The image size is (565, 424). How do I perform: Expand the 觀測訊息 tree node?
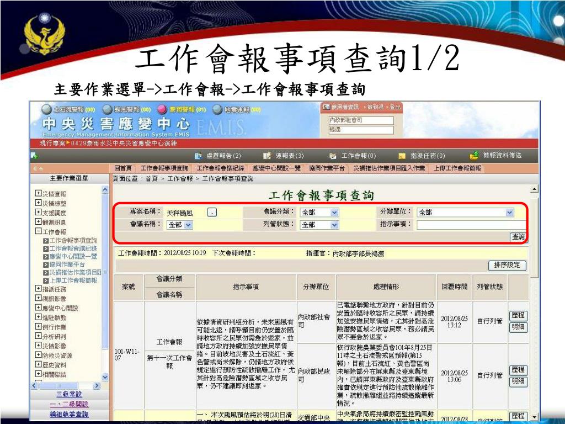pos(38,222)
